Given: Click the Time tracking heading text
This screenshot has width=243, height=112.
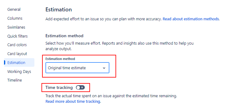Looking at the screenshot, I should point(59,87).
